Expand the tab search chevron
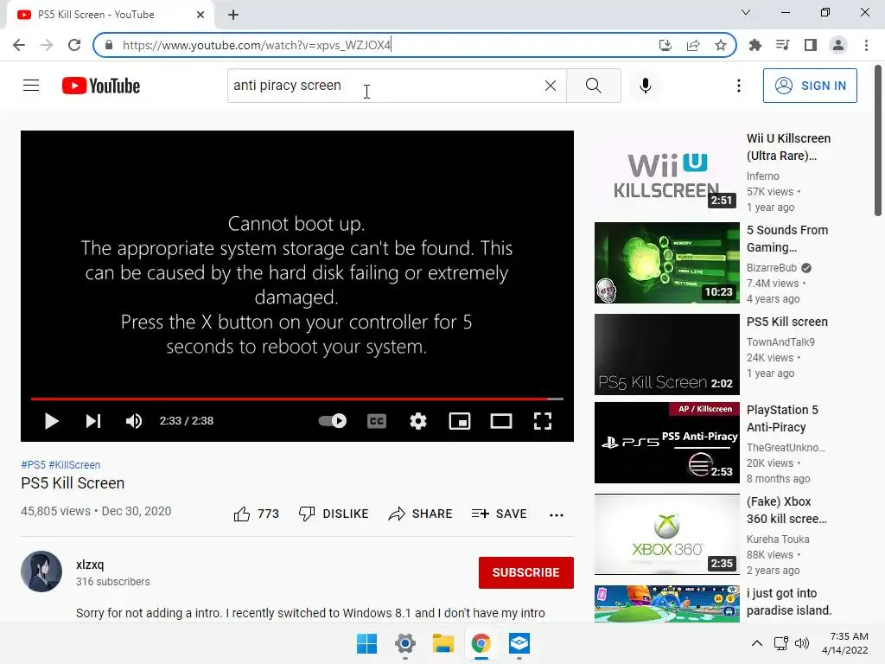This screenshot has width=885, height=664. [746, 12]
